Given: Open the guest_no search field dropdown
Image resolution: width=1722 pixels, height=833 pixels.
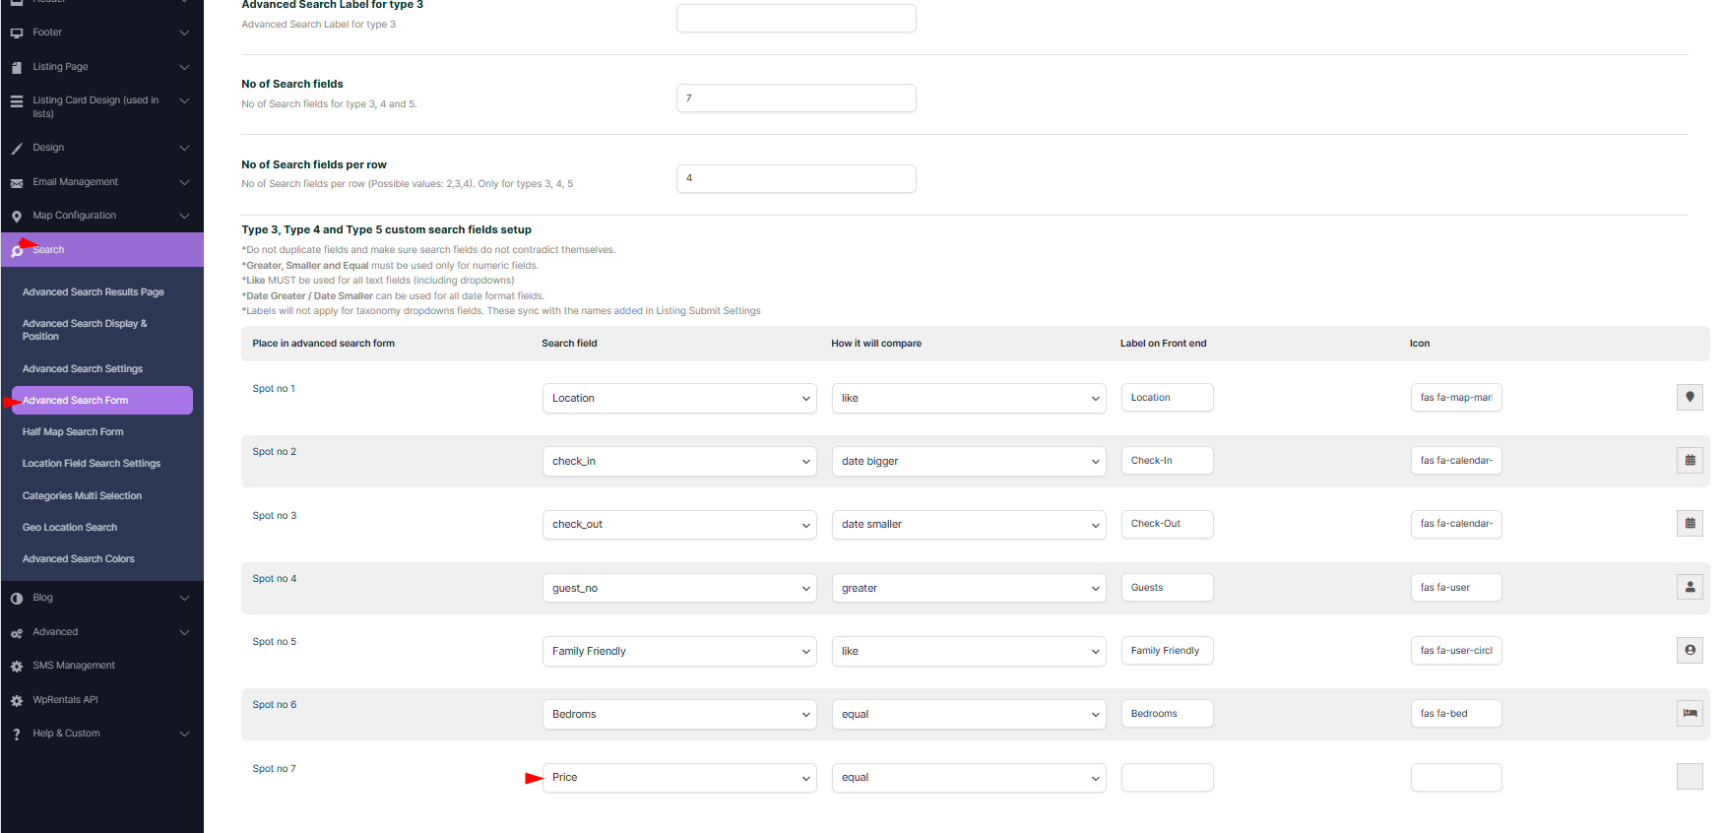Looking at the screenshot, I should [679, 589].
